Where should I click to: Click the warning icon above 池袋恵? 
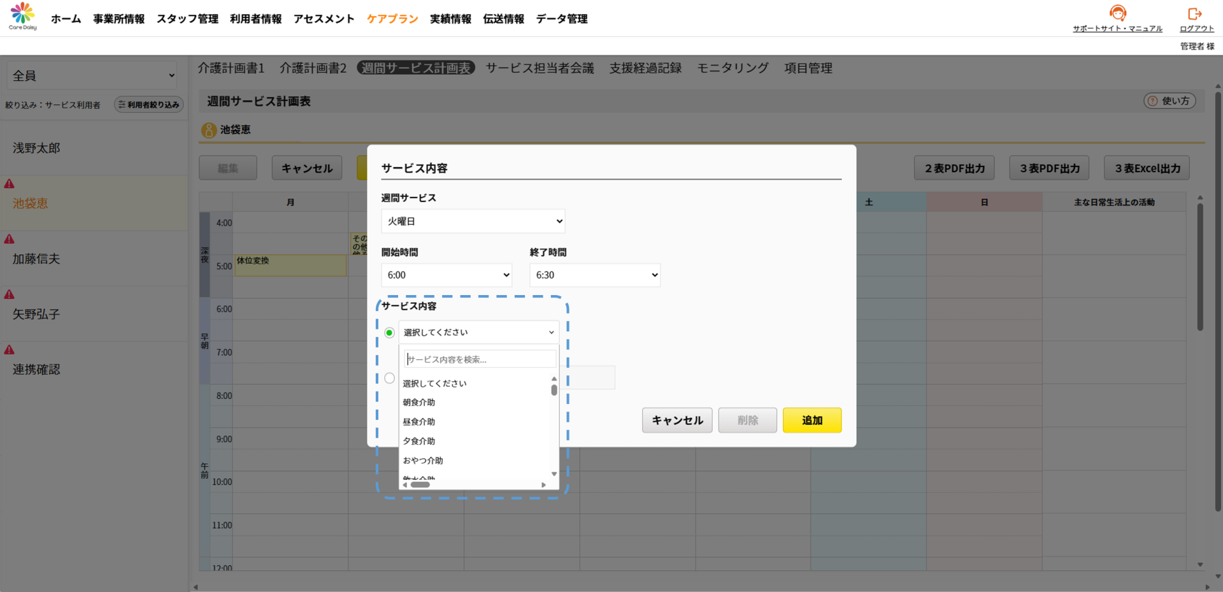pos(10,184)
